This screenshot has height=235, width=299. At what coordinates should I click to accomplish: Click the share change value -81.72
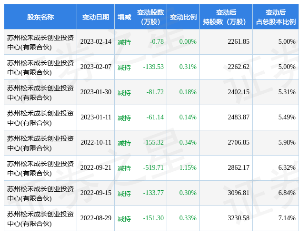(x=155, y=92)
